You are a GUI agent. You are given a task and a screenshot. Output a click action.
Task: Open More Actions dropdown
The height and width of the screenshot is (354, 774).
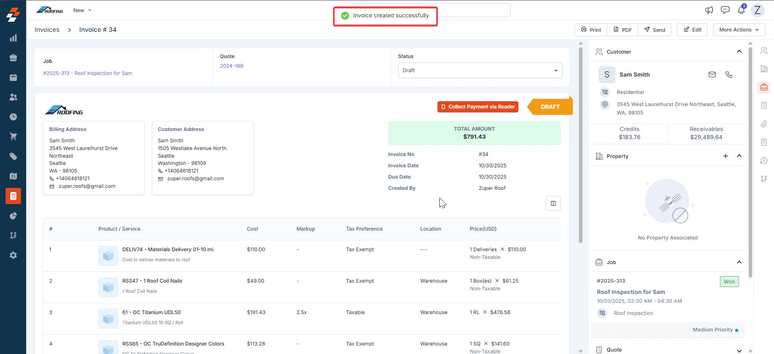(739, 30)
